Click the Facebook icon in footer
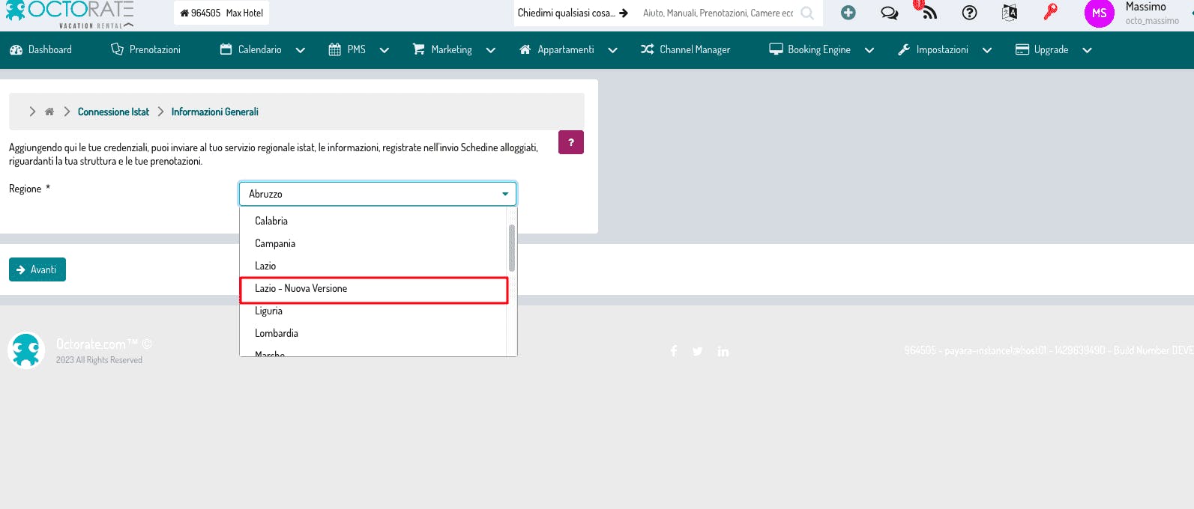This screenshot has height=509, width=1194. (x=674, y=351)
